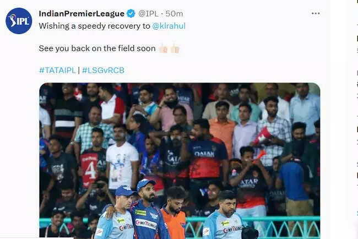The width and height of the screenshot is (358, 239).
Task: Open the #TATAIPL hashtag
Action: pyautogui.click(x=57, y=70)
